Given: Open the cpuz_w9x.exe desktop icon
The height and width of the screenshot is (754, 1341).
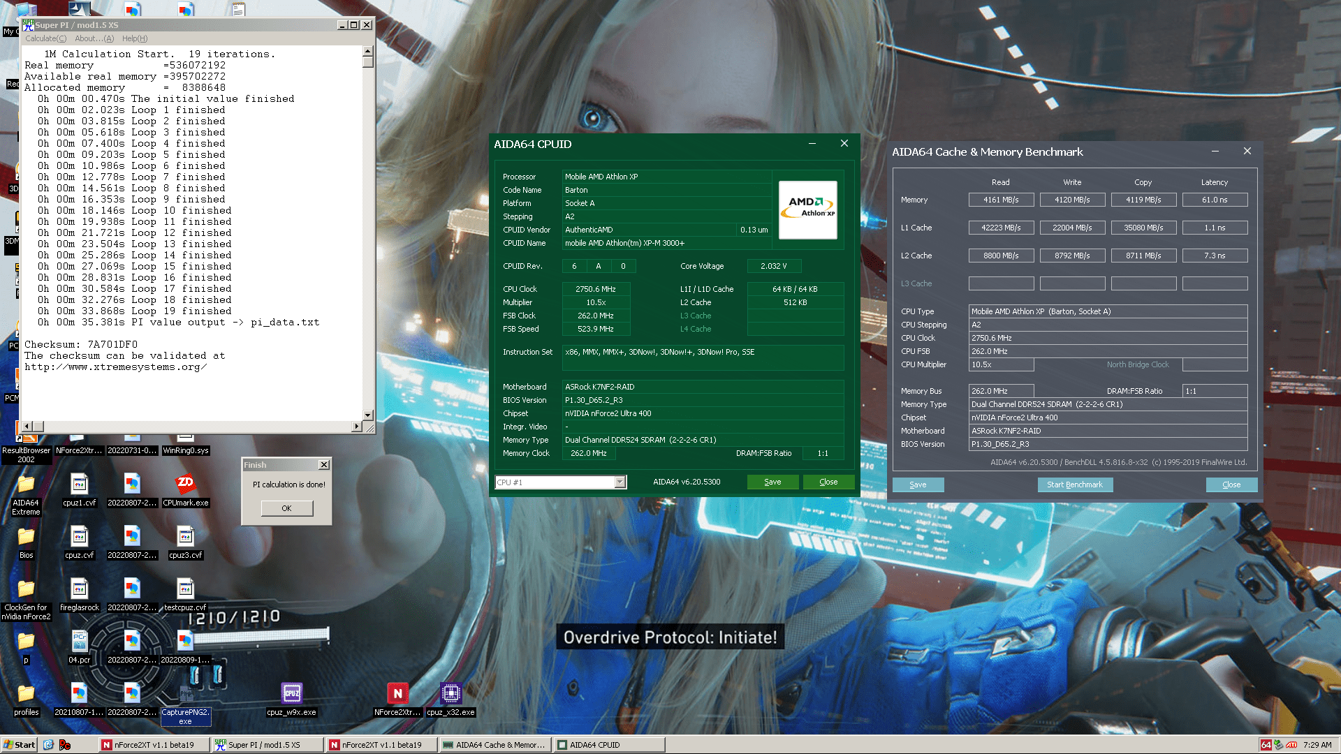Looking at the screenshot, I should pyautogui.click(x=291, y=700).
